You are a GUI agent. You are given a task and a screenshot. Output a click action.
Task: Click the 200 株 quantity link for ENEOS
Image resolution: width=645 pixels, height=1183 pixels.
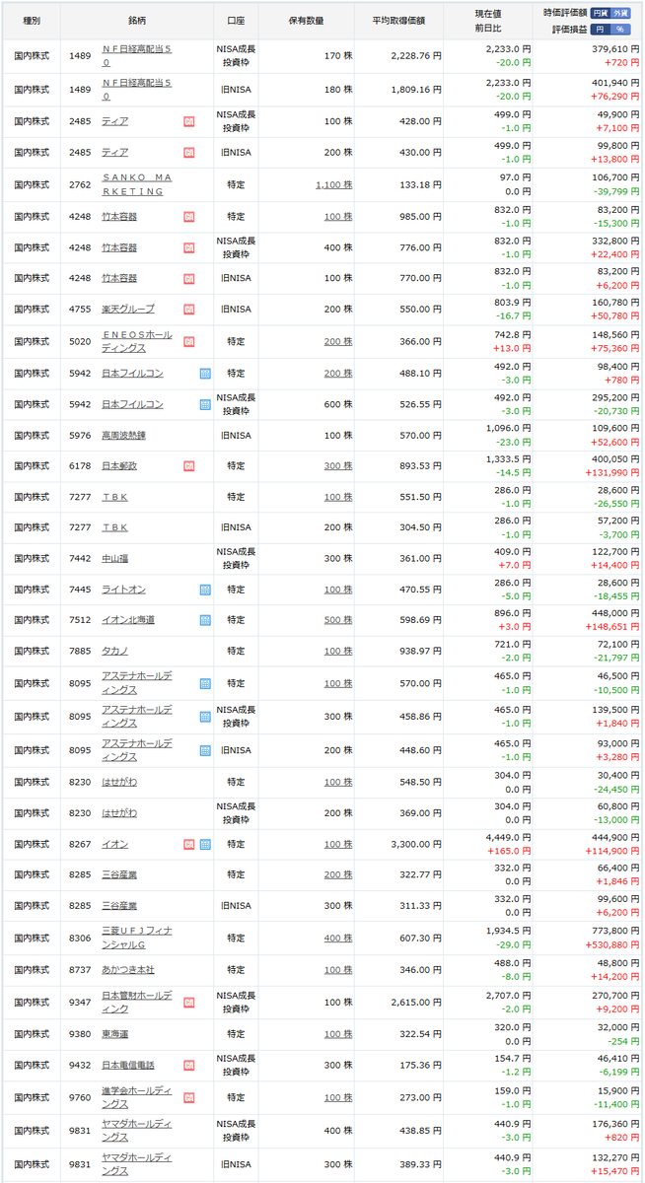tap(338, 341)
